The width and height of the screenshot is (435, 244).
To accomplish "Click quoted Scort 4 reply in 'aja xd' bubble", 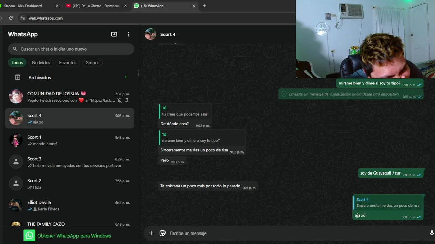I will tap(388, 202).
